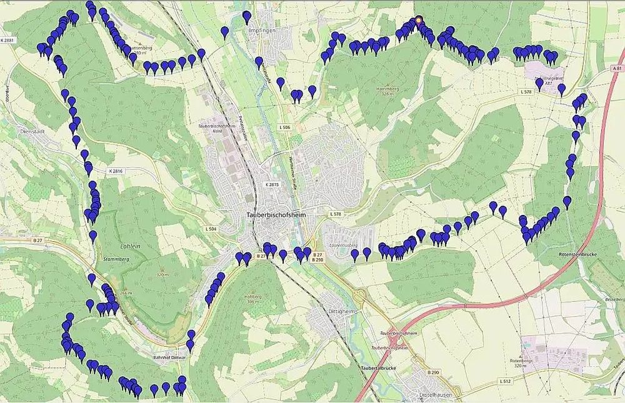This screenshot has height=403, width=625.
Task: Select the marker inside the Industriegebiet A81 area
Action: (540, 84)
